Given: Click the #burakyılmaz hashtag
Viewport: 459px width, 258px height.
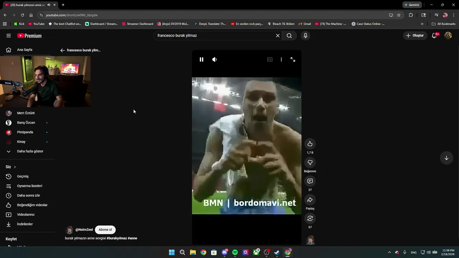Looking at the screenshot, I should point(117,238).
